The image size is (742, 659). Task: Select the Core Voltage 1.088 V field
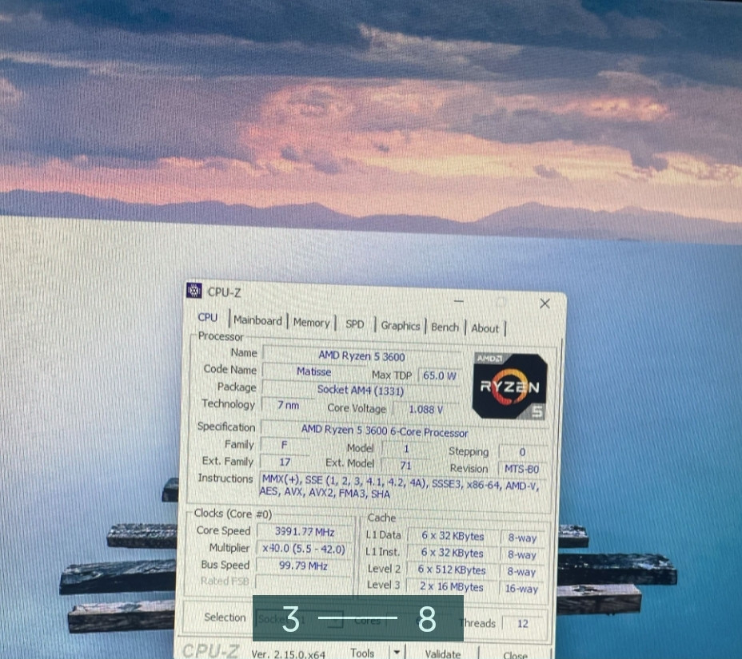click(425, 409)
